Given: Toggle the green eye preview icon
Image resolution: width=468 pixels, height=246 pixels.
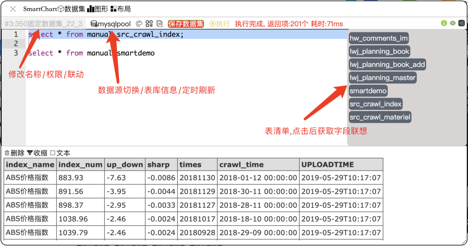Looking at the screenshot, I should click(x=453, y=23).
